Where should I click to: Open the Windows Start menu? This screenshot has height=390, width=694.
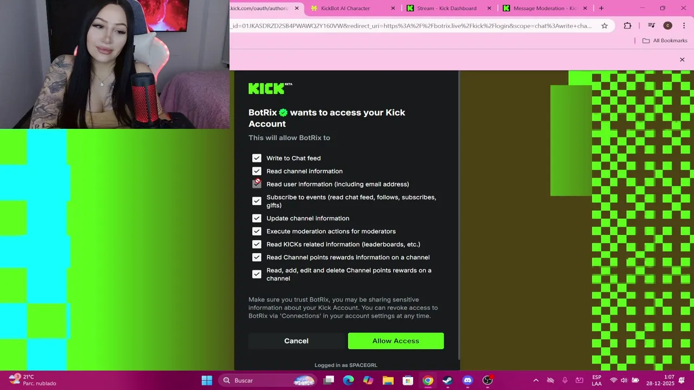click(207, 380)
